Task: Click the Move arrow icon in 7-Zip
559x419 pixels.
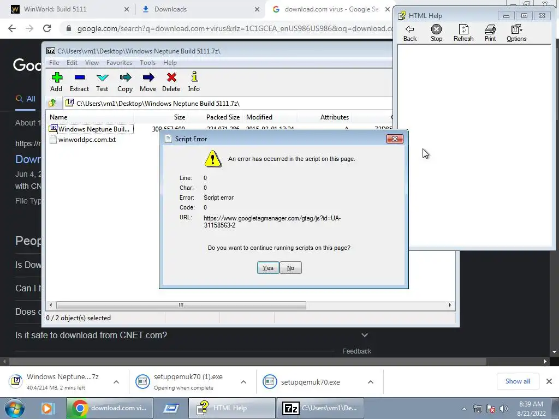Action: 148,77
